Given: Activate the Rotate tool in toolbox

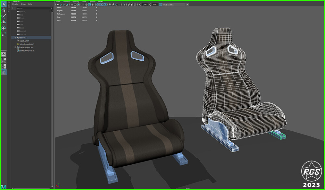Looking at the screenshot, I should pyautogui.click(x=4, y=28).
